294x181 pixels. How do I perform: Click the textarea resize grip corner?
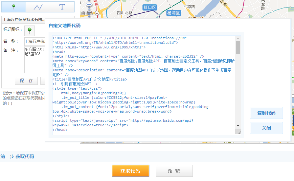(x=239, y=132)
